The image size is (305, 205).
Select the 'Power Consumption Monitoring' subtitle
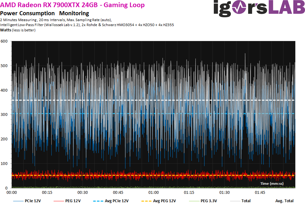[45, 13]
